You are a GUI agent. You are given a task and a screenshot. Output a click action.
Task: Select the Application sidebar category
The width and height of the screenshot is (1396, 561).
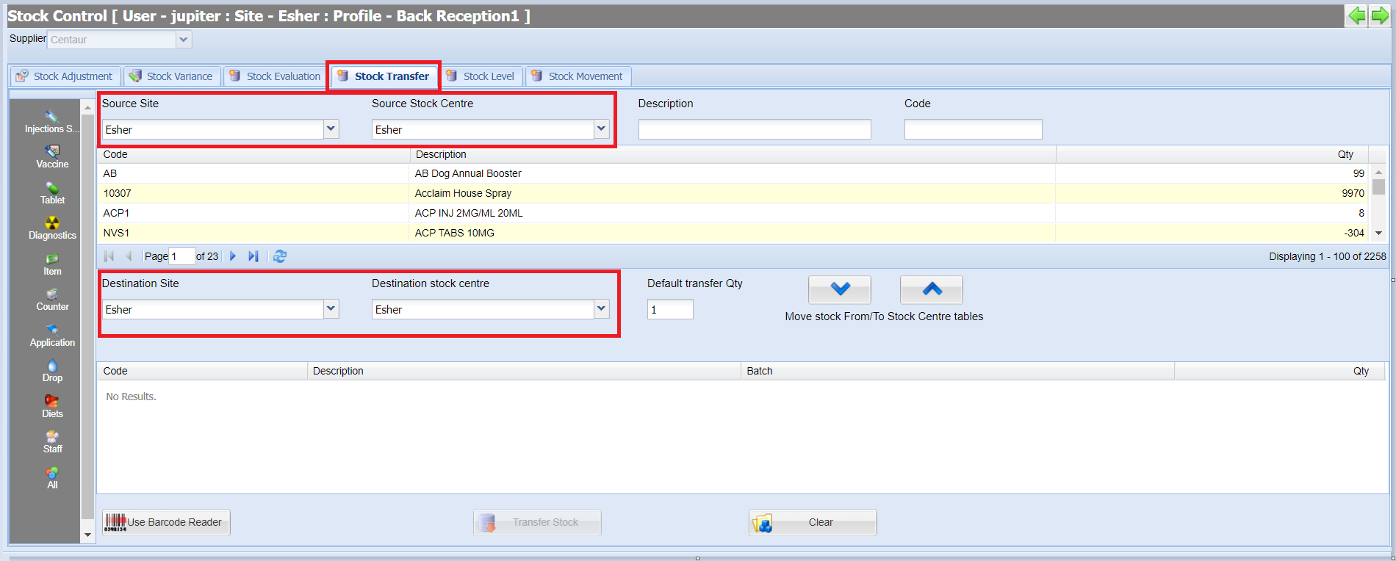click(x=52, y=336)
